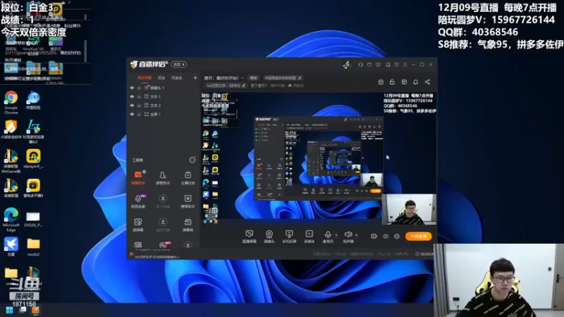Open the 弹幕秀 tool
This screenshot has height=317, width=564.
point(188,224)
